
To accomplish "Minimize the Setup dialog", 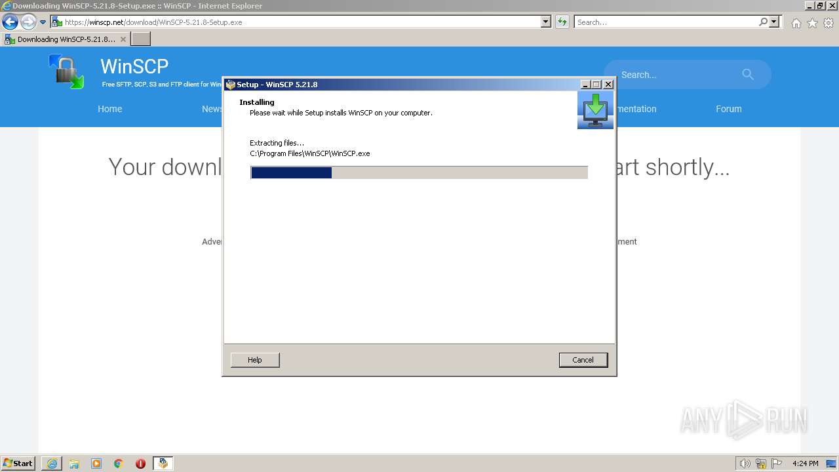I will point(585,85).
